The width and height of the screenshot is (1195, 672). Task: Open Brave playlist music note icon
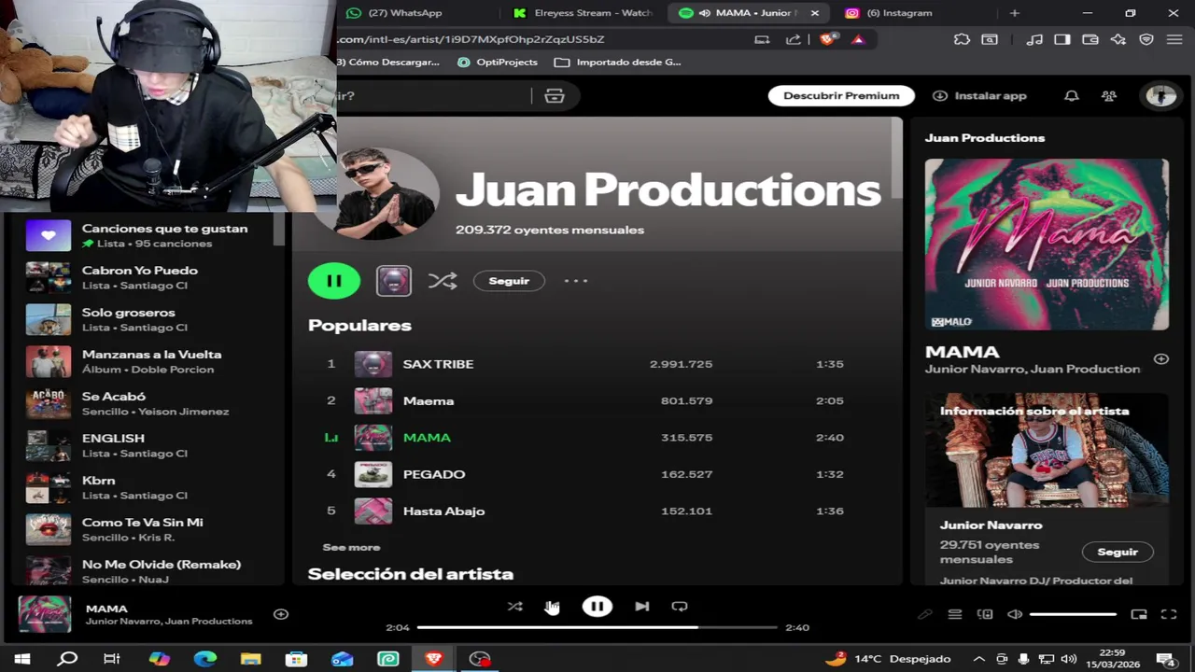pos(1033,39)
